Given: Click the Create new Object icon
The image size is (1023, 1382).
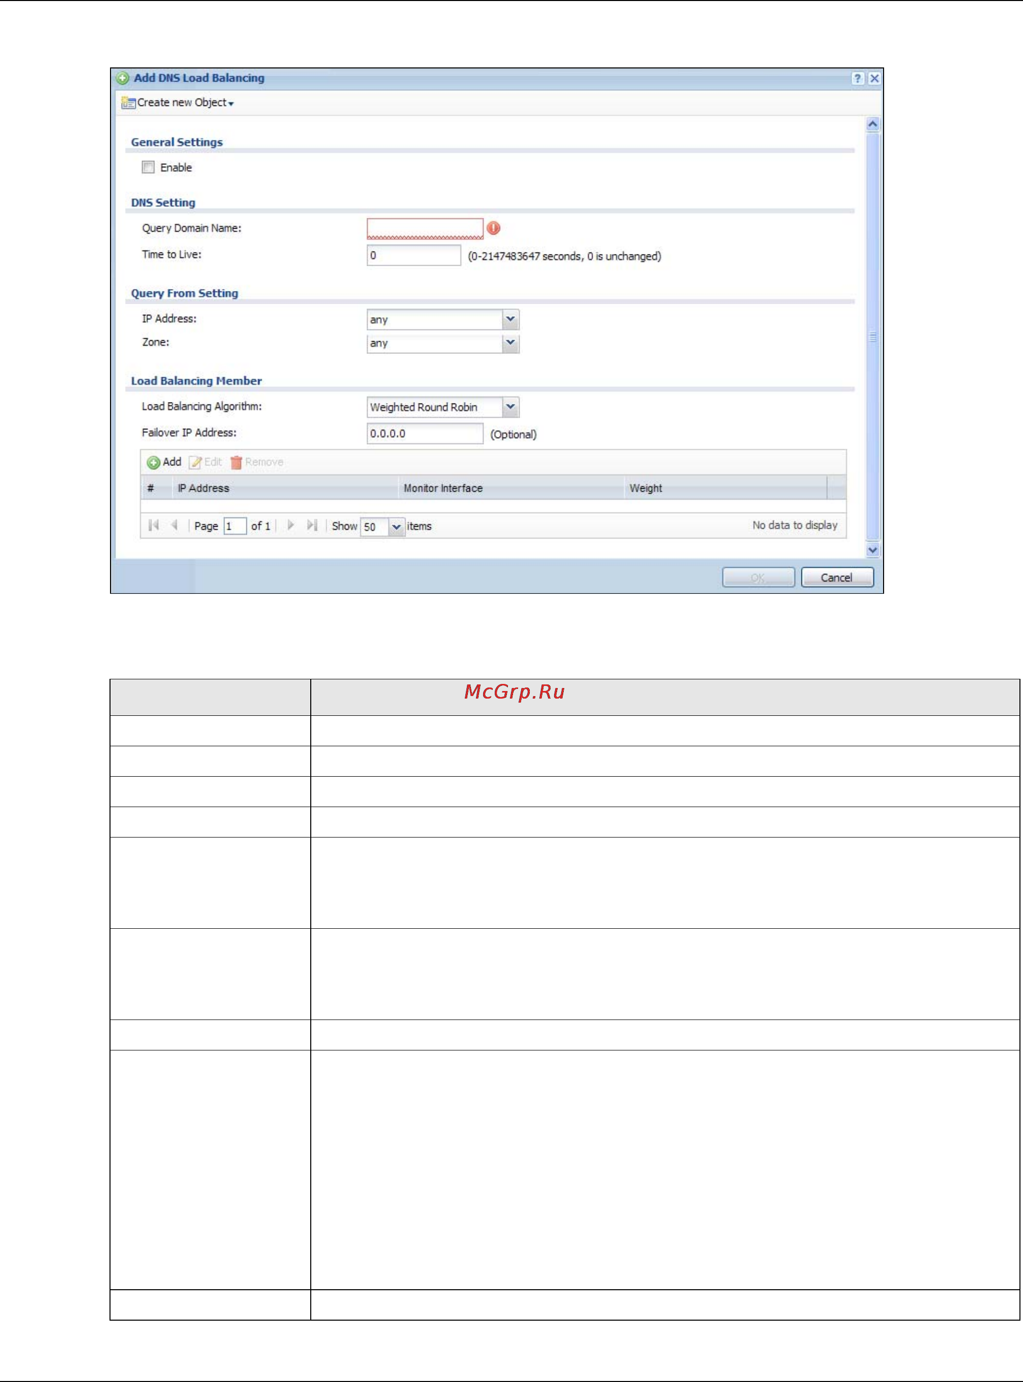Looking at the screenshot, I should click(x=128, y=103).
